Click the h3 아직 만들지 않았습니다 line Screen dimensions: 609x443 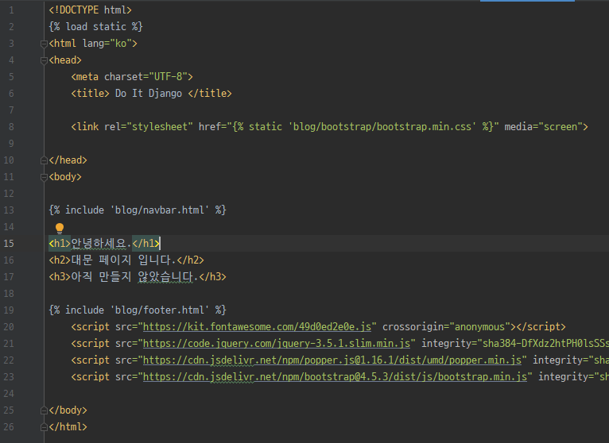(x=138, y=277)
